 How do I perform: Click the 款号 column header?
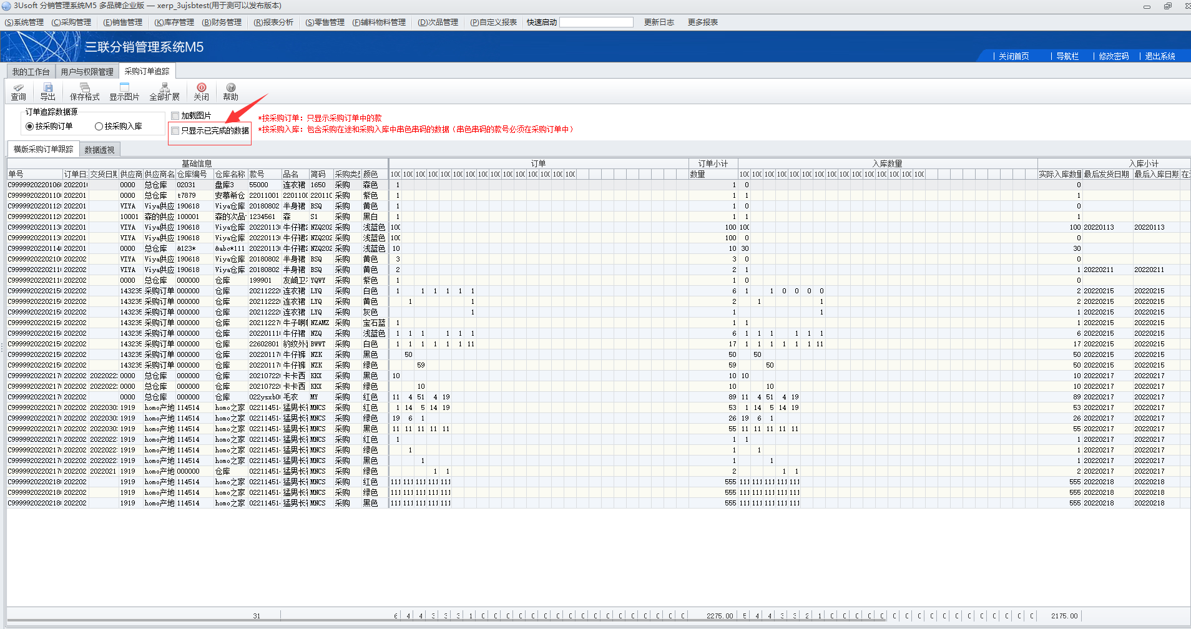click(x=265, y=174)
